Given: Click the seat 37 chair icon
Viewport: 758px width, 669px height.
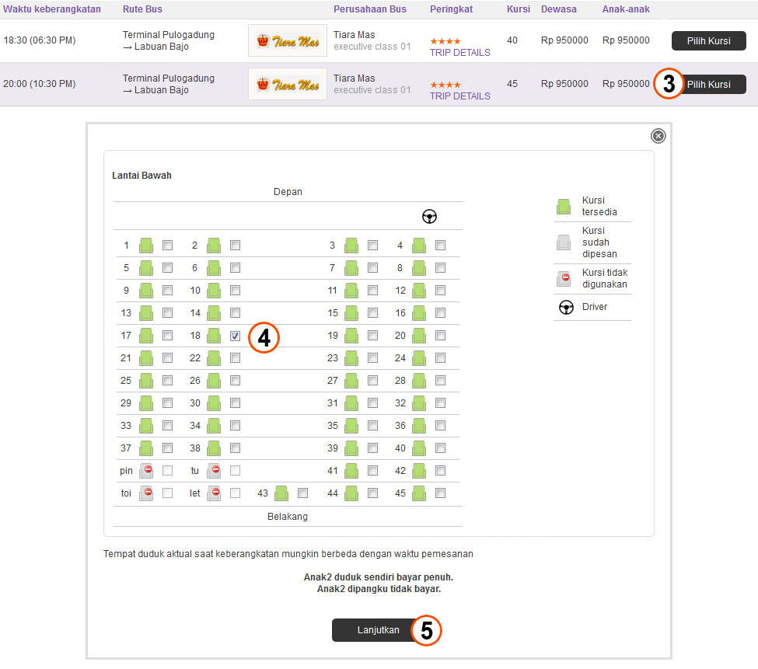Looking at the screenshot, I should (x=146, y=448).
